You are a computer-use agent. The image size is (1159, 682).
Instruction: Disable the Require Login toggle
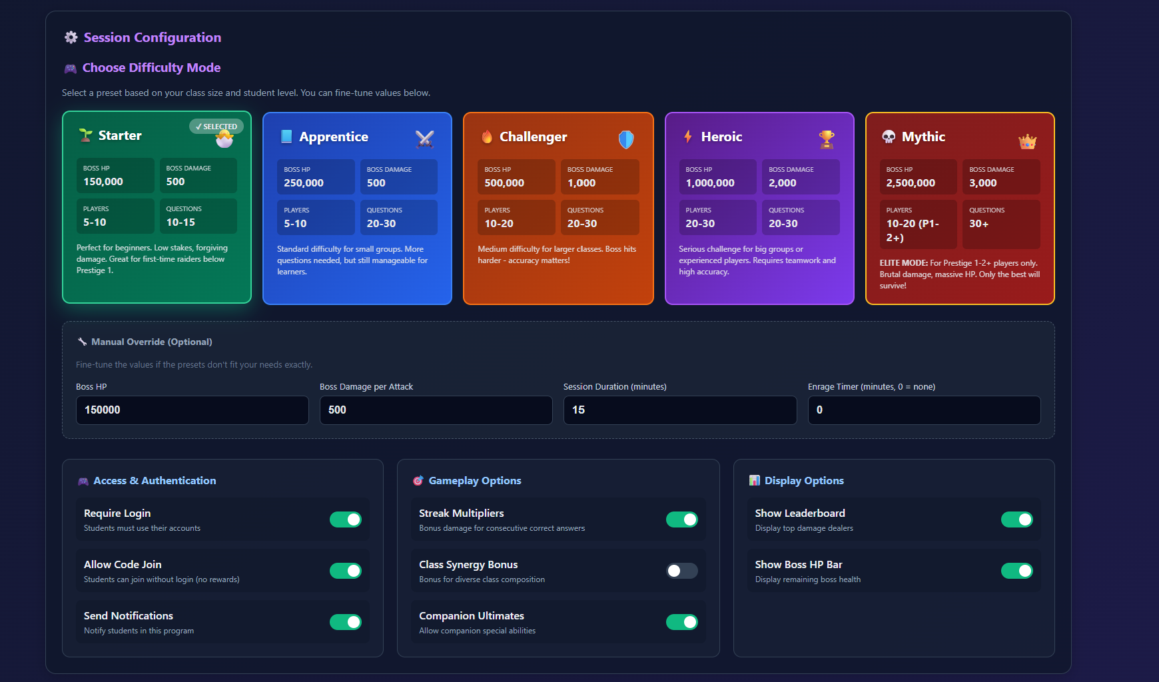pyautogui.click(x=346, y=519)
